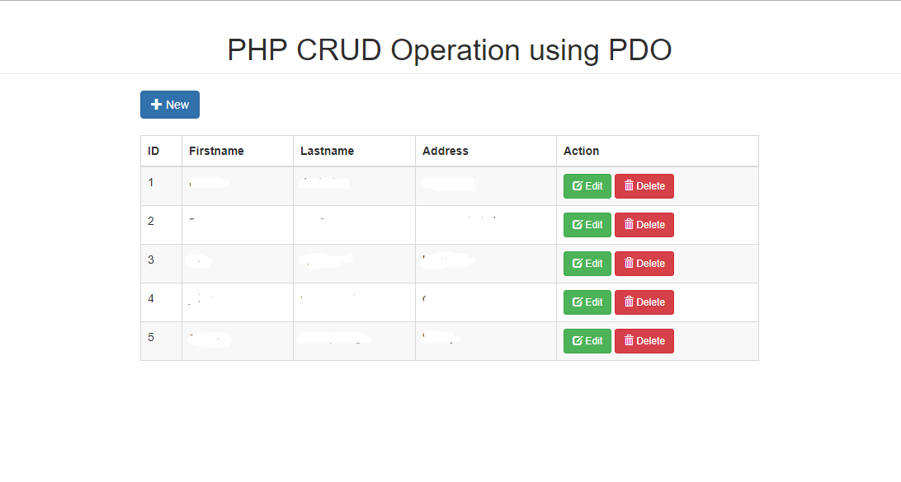Click the Firstname column header
The width and height of the screenshot is (901, 482).
tap(216, 151)
